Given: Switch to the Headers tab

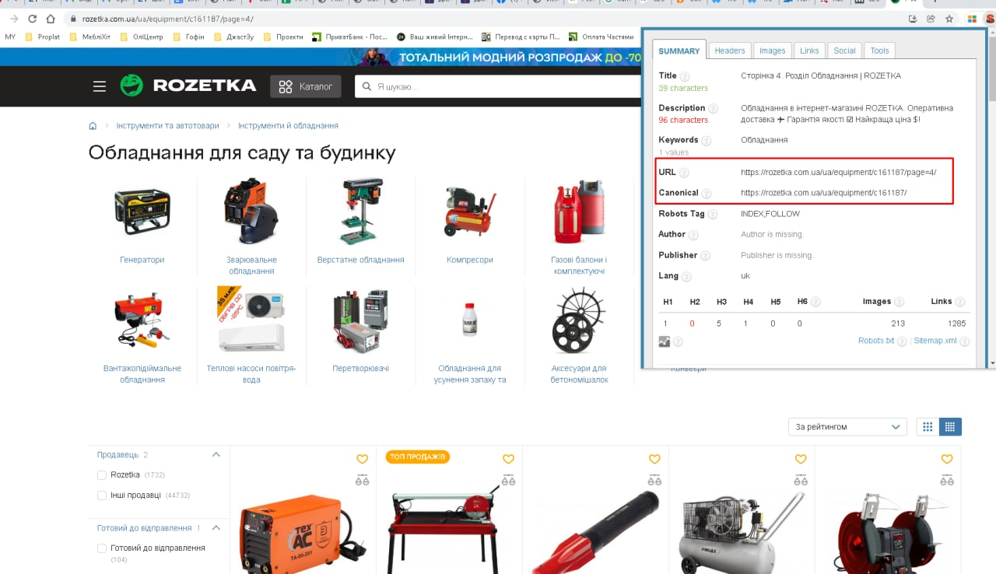Looking at the screenshot, I should tap(730, 51).
